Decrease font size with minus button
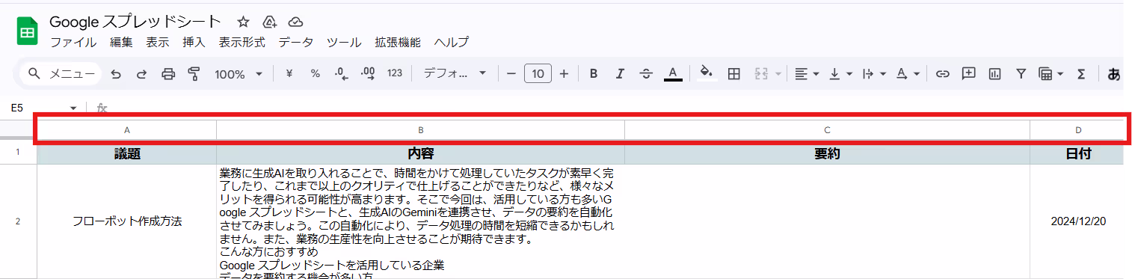Image resolution: width=1132 pixels, height=279 pixels. [x=511, y=73]
